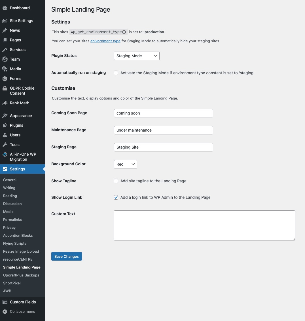The image size is (305, 321).
Task: Open Flying Scripts submenu item
Action: point(15,243)
